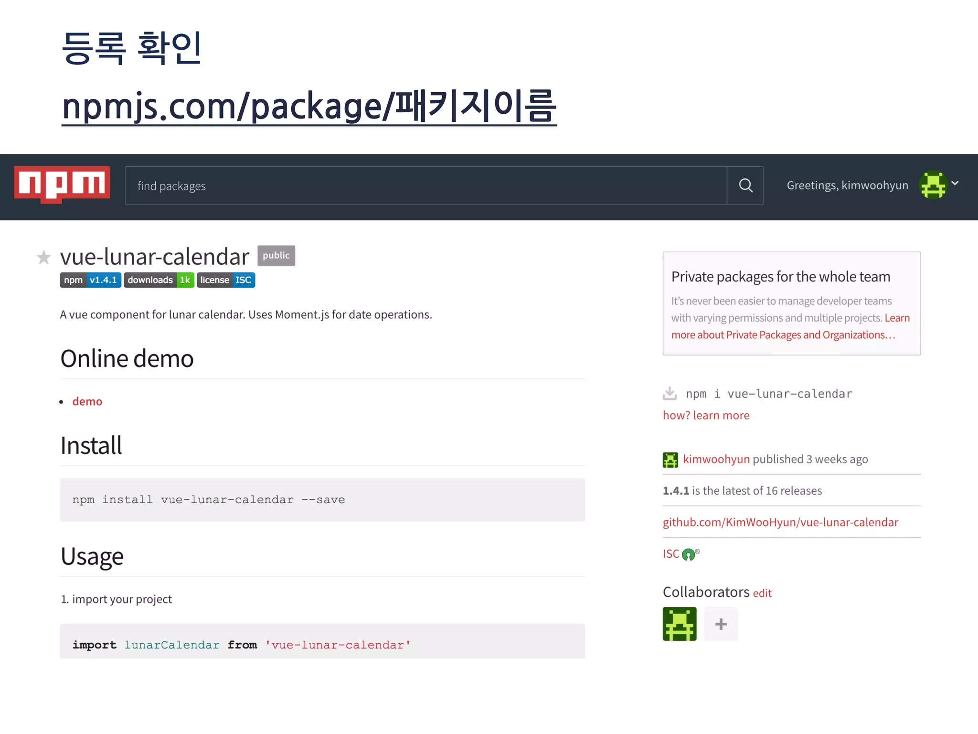Click the Usage heading
The image size is (978, 734).
[x=92, y=557]
